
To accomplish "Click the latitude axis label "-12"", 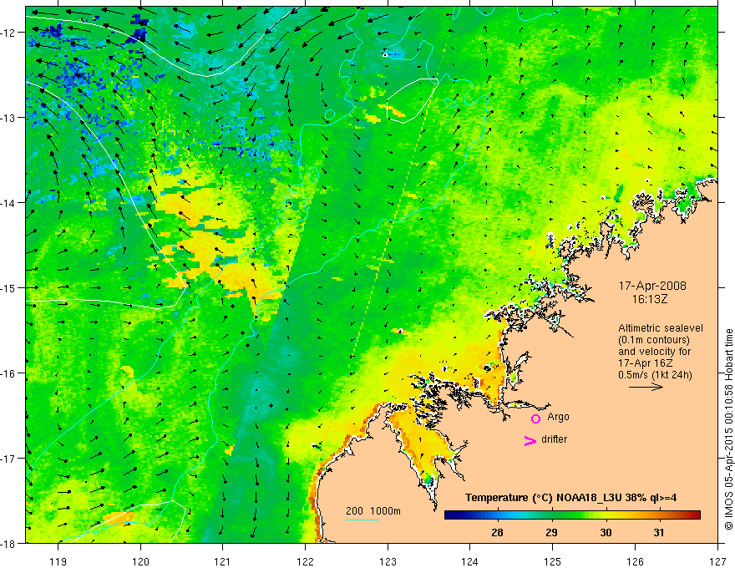I will [x=9, y=33].
